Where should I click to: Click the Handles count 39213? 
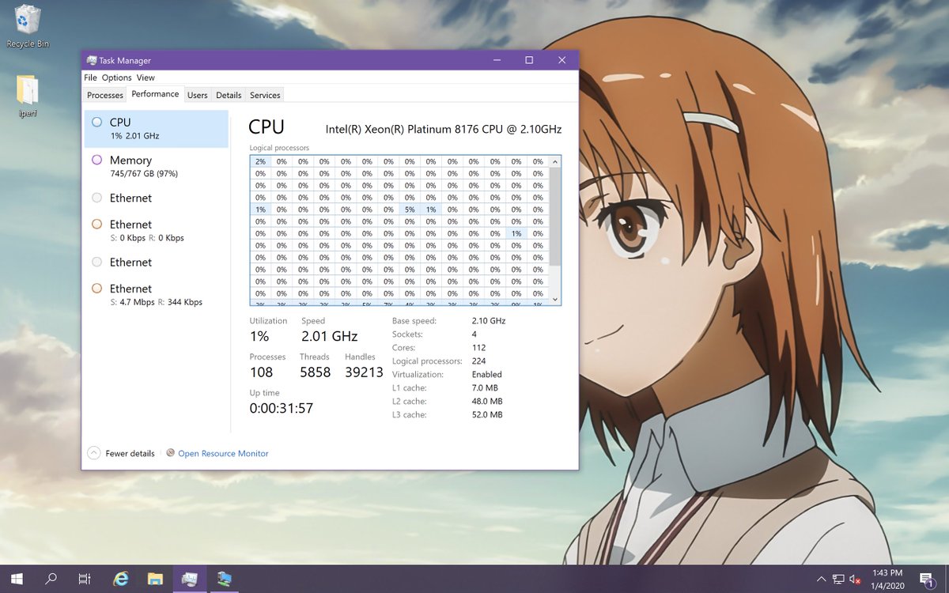tap(364, 372)
